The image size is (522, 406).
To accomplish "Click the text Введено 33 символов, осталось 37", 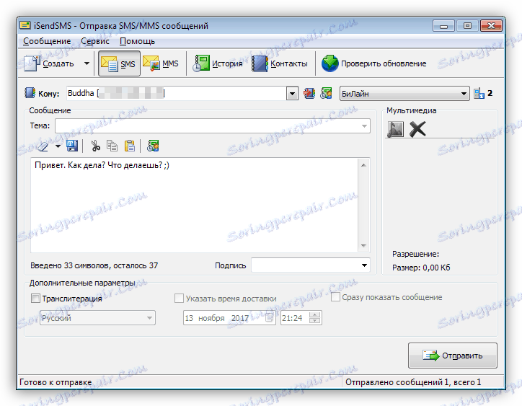I will point(94,265).
